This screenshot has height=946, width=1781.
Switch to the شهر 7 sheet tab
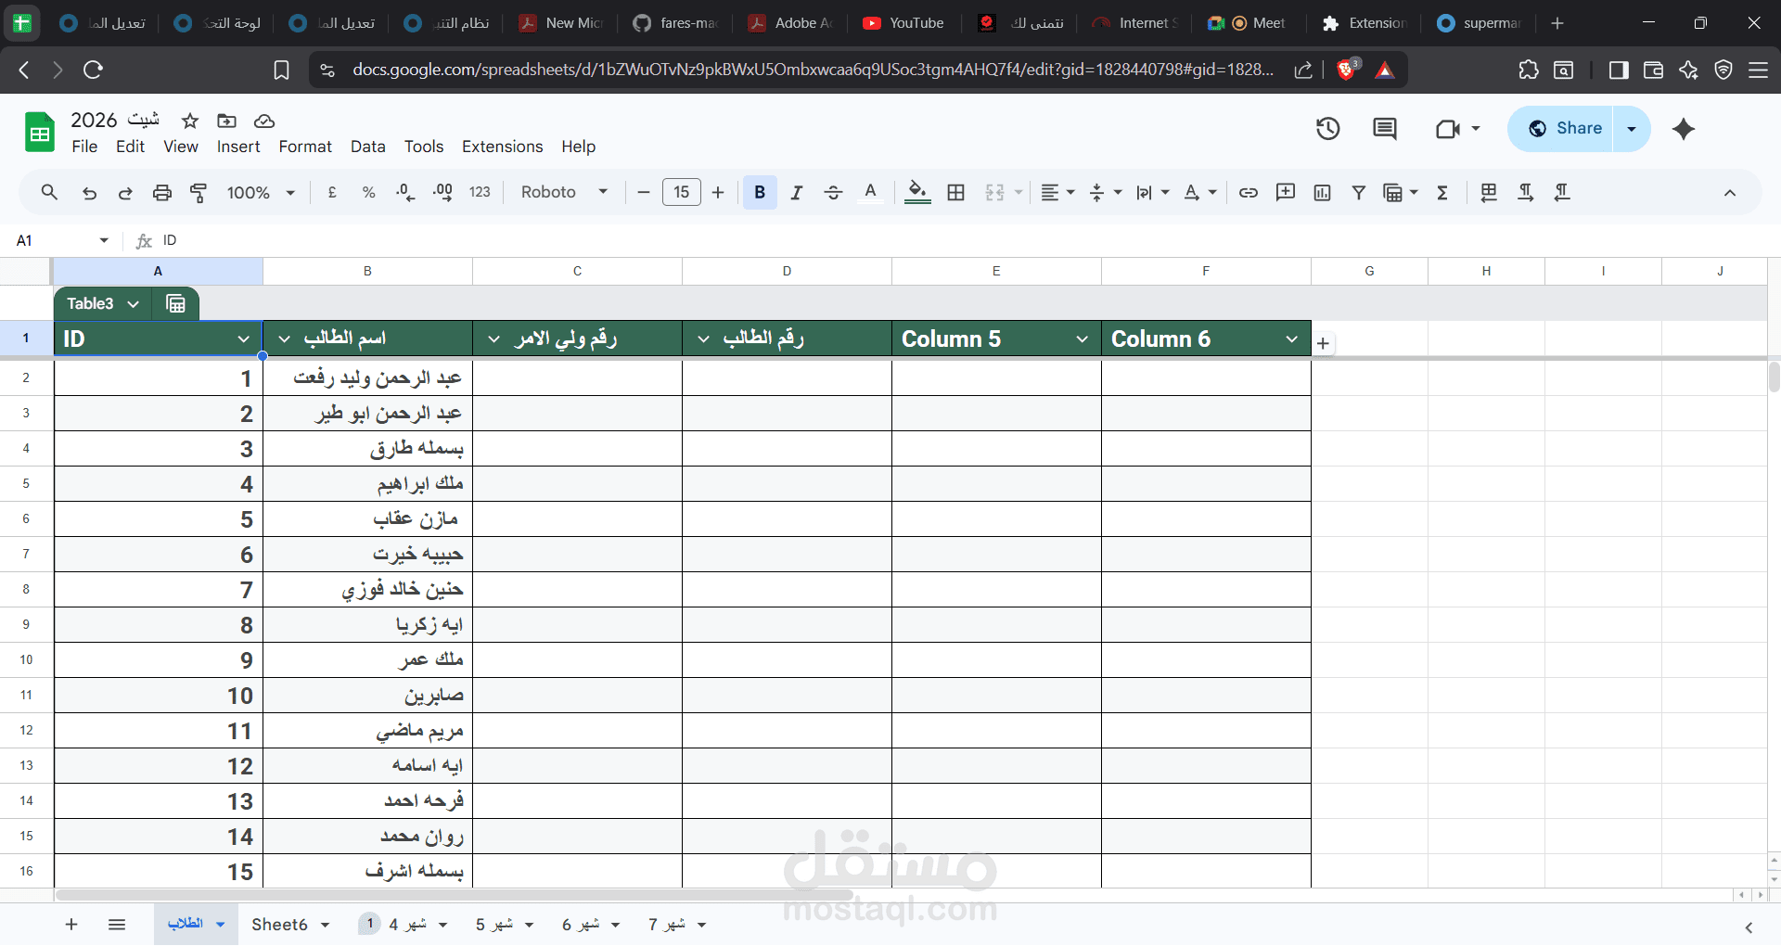coord(677,925)
